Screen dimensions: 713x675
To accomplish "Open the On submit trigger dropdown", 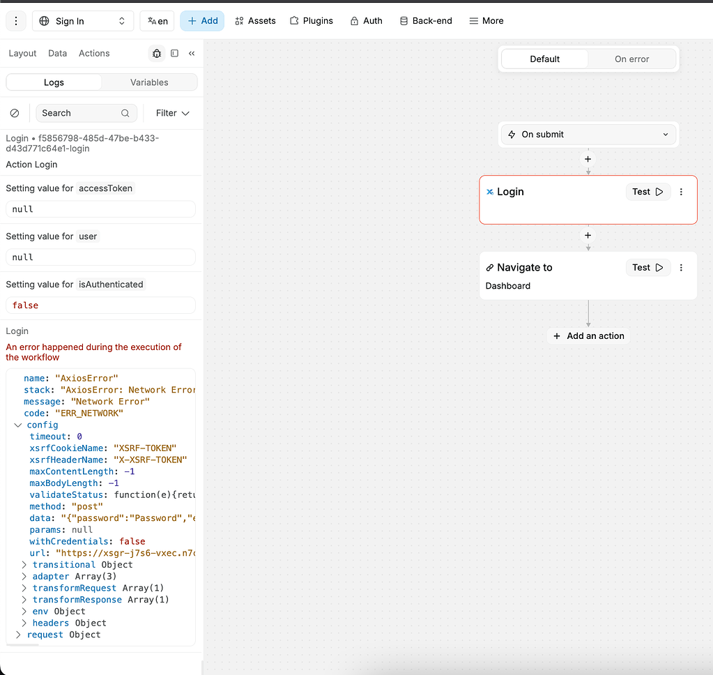I will point(588,134).
